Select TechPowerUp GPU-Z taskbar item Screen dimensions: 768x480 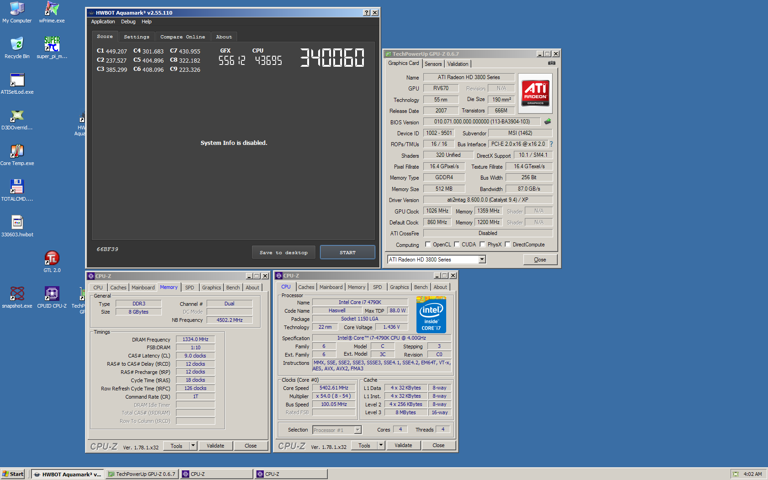[142, 474]
